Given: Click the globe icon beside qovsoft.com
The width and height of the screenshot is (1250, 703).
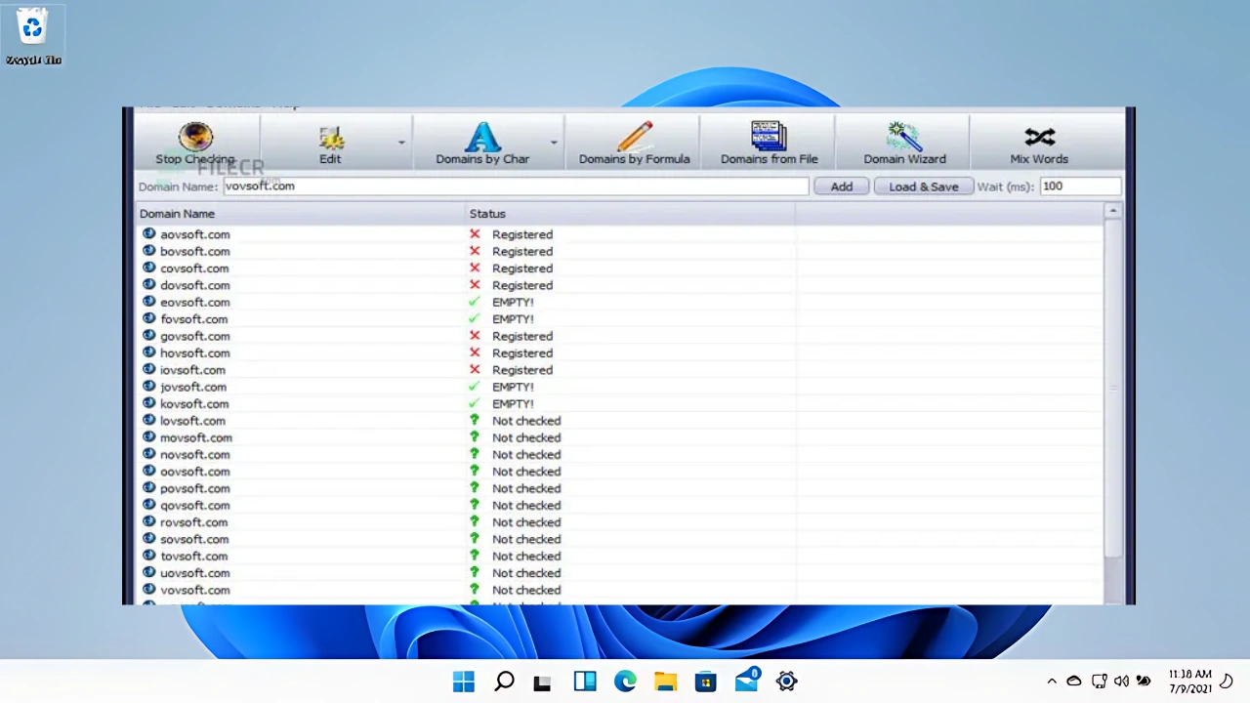Looking at the screenshot, I should pos(149,505).
